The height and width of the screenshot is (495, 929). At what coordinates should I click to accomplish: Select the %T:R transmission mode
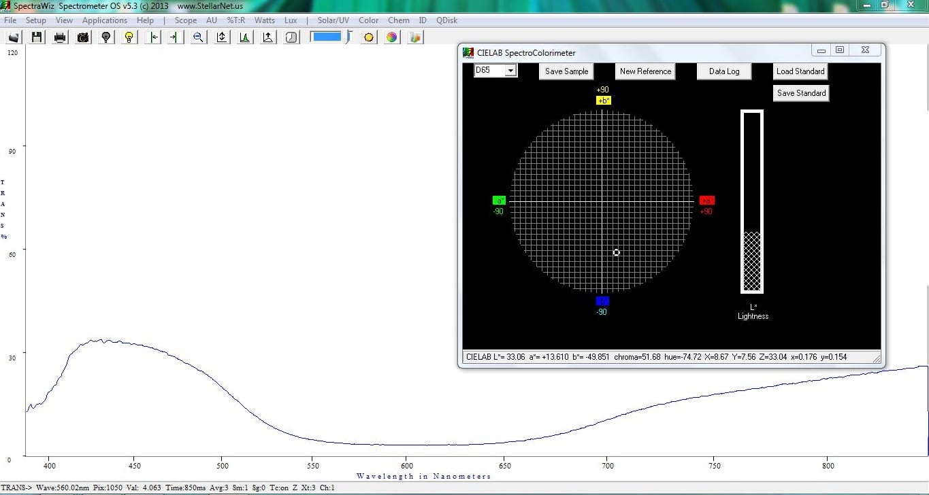coord(236,20)
